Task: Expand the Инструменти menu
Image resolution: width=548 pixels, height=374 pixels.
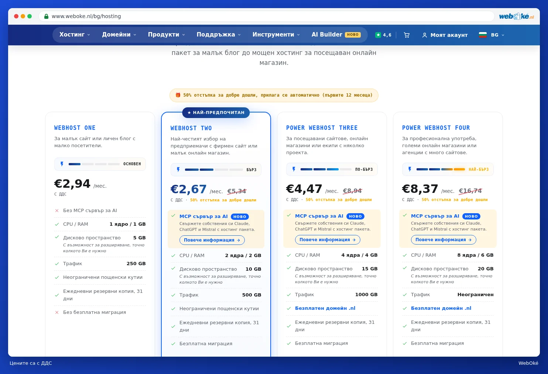Action: click(x=276, y=35)
